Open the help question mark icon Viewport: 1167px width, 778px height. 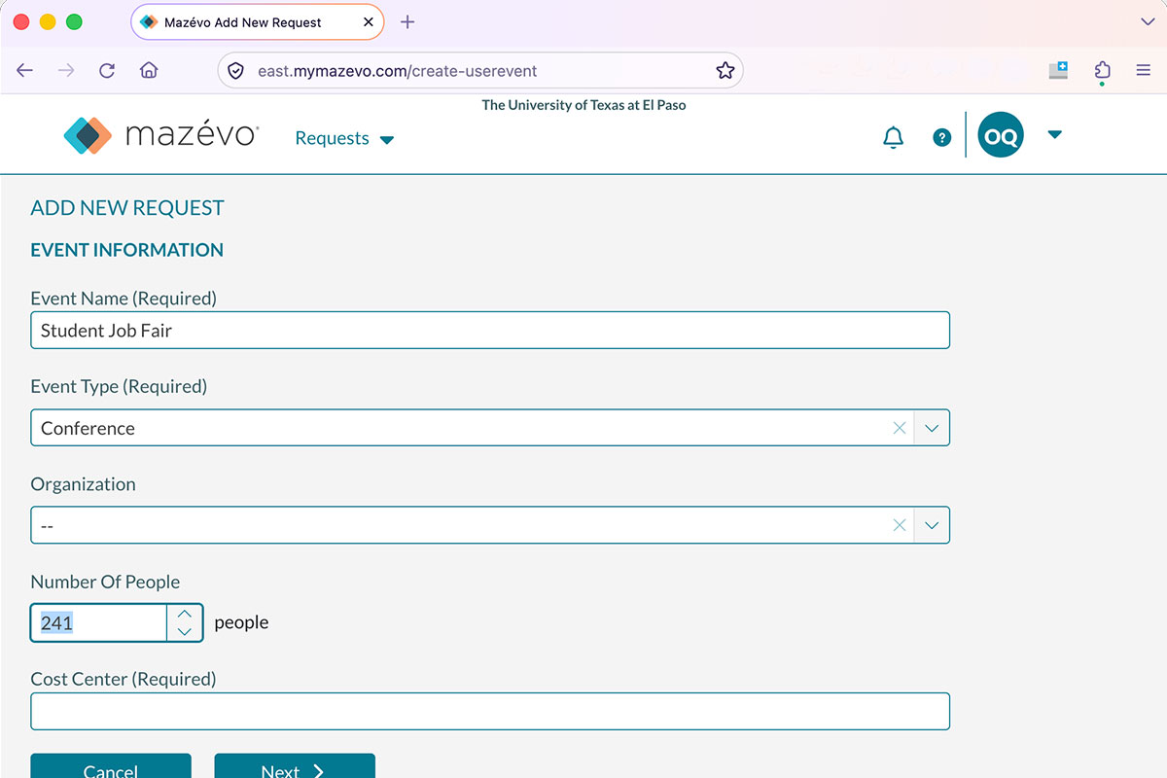941,138
